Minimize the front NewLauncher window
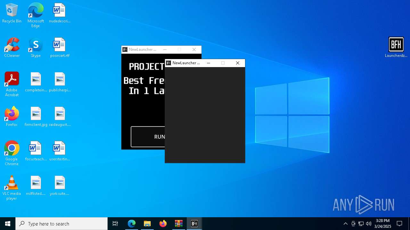 (x=209, y=63)
